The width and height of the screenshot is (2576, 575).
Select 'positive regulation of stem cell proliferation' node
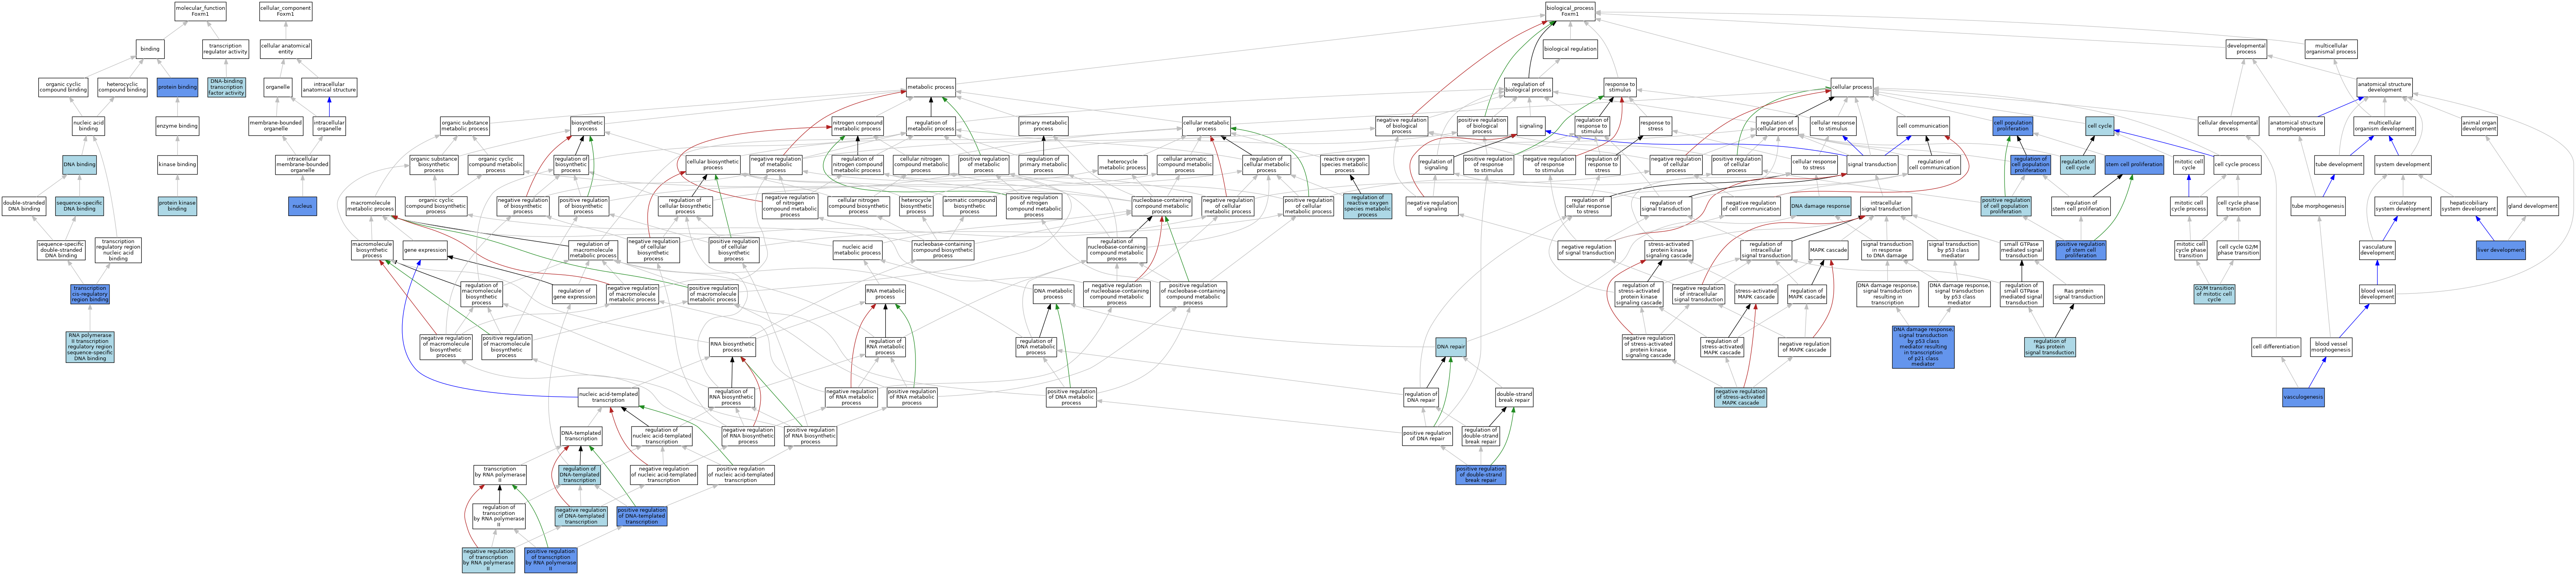2081,250
